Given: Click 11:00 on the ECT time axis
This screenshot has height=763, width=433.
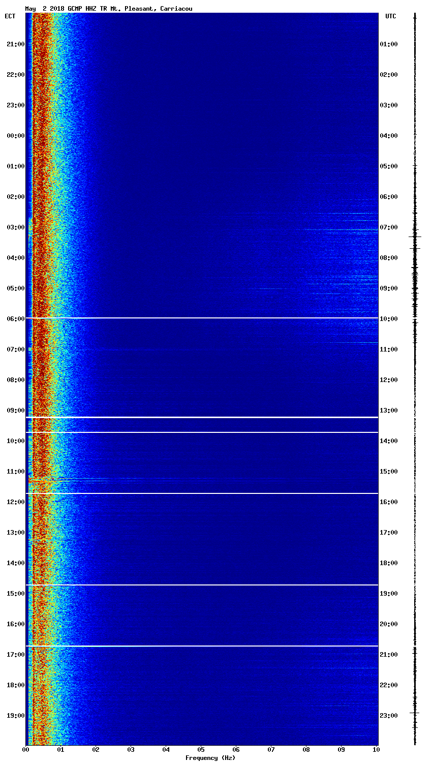Looking at the screenshot, I should (15, 472).
